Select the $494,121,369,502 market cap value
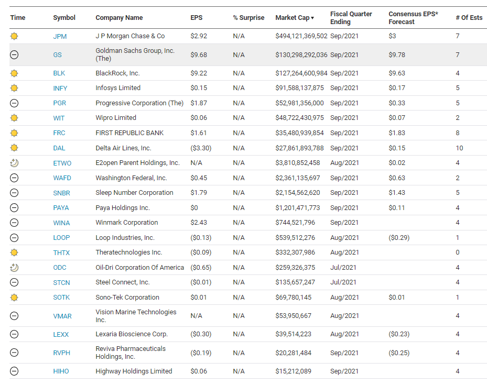The width and height of the screenshot is (487, 385). pos(301,36)
